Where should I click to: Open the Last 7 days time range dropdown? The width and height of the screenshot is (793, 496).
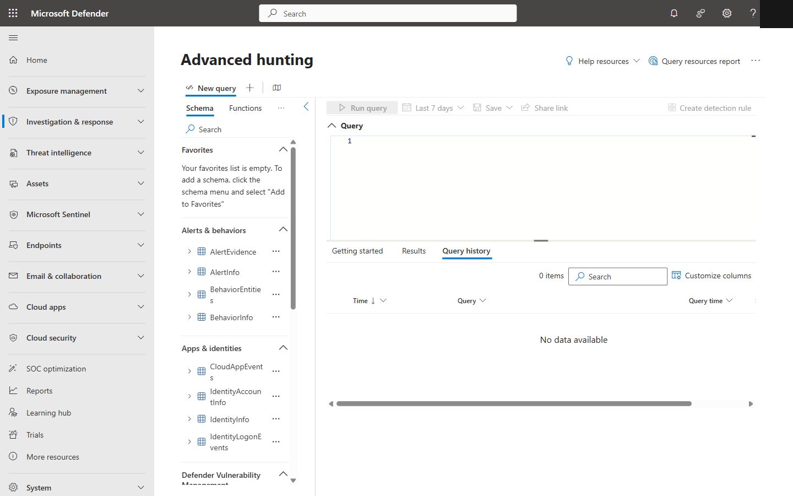[x=433, y=107]
